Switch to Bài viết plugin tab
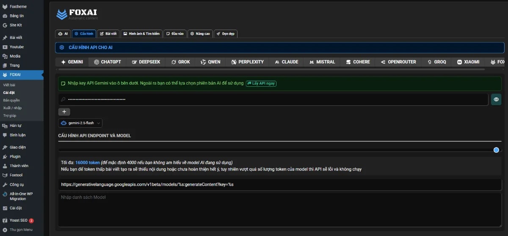 [108, 33]
